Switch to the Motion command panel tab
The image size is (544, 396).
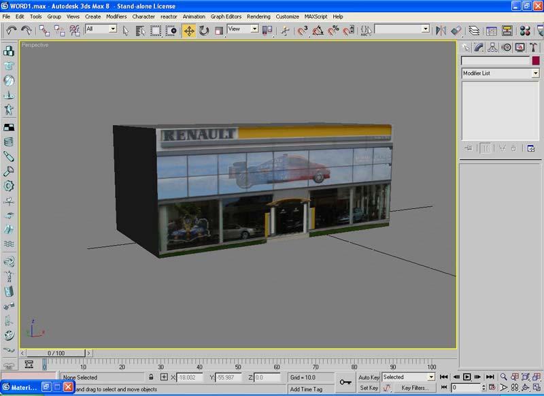[506, 48]
